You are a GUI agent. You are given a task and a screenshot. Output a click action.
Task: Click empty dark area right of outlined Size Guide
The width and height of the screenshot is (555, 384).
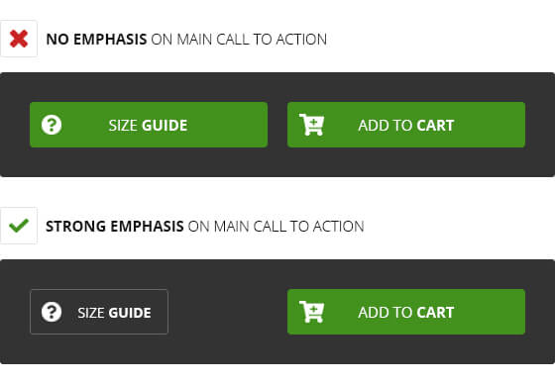(228, 312)
